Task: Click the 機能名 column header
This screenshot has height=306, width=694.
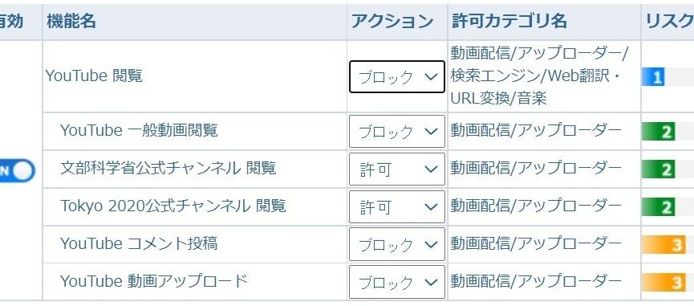Action: pos(71,21)
